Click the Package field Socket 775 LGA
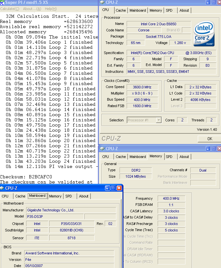The height and width of the screenshot is (268, 221). click(x=159, y=37)
